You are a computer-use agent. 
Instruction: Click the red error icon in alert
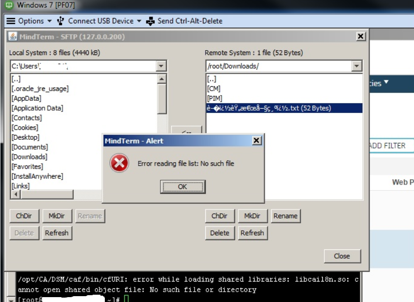coord(119,163)
